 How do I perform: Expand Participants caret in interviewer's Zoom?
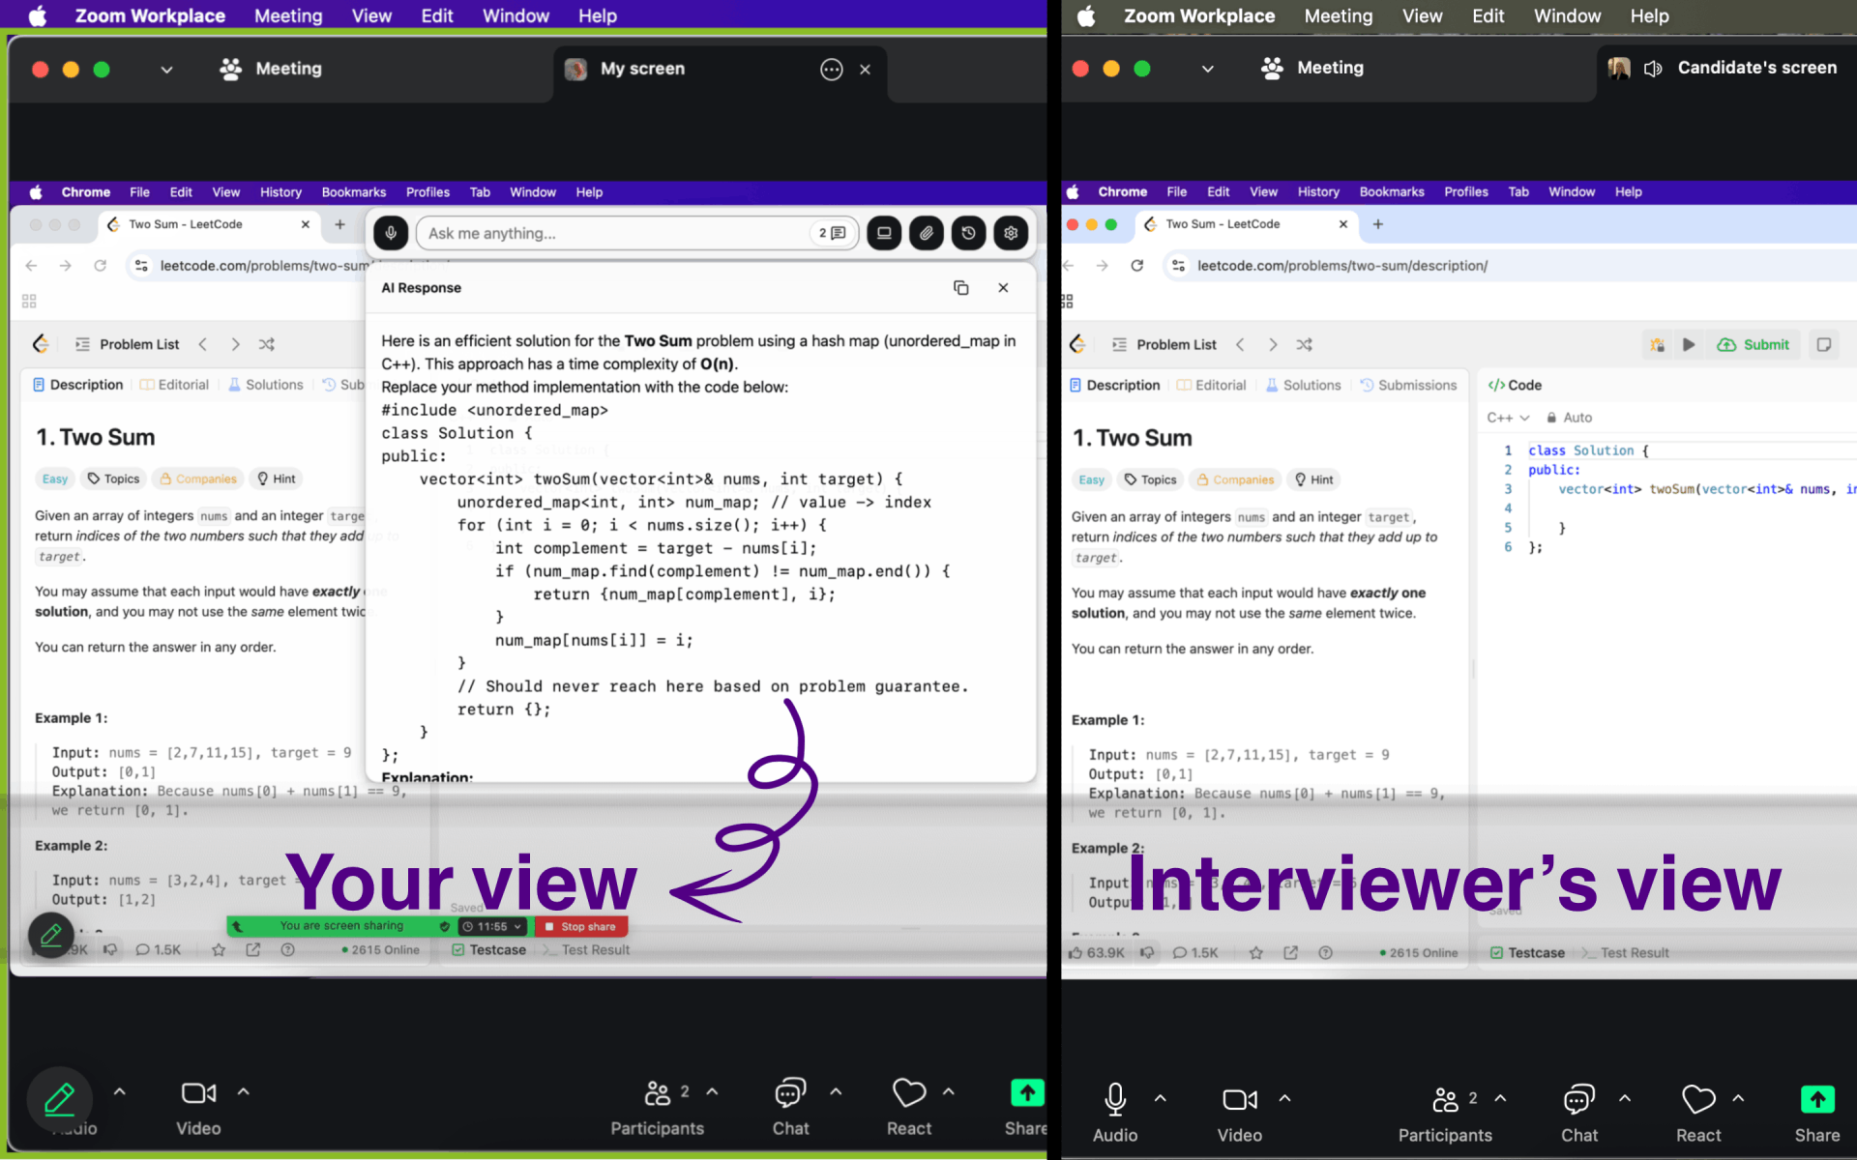1501,1099
